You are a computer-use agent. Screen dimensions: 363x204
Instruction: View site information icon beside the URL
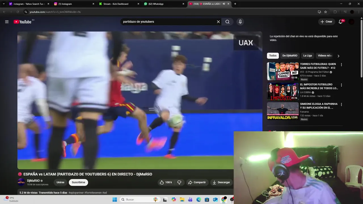(26, 12)
